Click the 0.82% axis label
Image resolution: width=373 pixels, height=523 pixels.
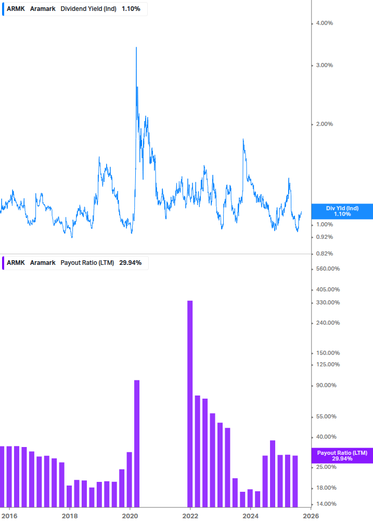(x=324, y=253)
